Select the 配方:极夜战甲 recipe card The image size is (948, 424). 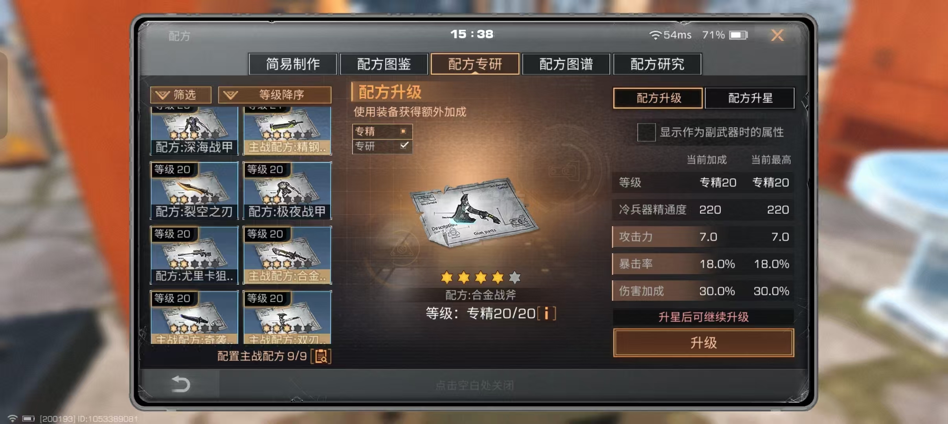tap(287, 190)
